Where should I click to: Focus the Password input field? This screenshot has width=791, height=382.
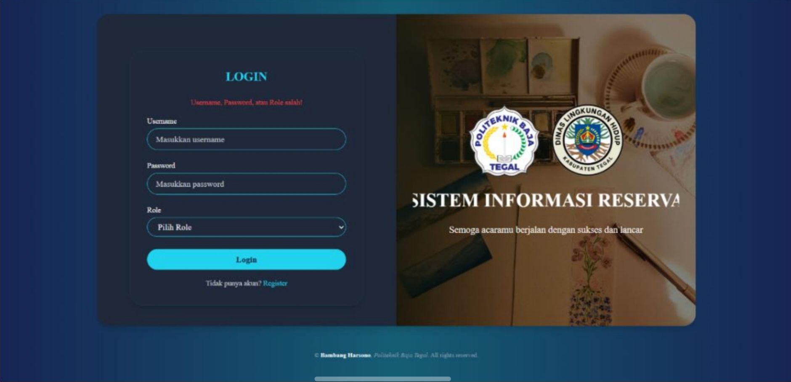click(246, 184)
